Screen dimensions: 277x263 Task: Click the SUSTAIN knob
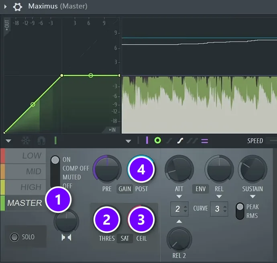253,169
